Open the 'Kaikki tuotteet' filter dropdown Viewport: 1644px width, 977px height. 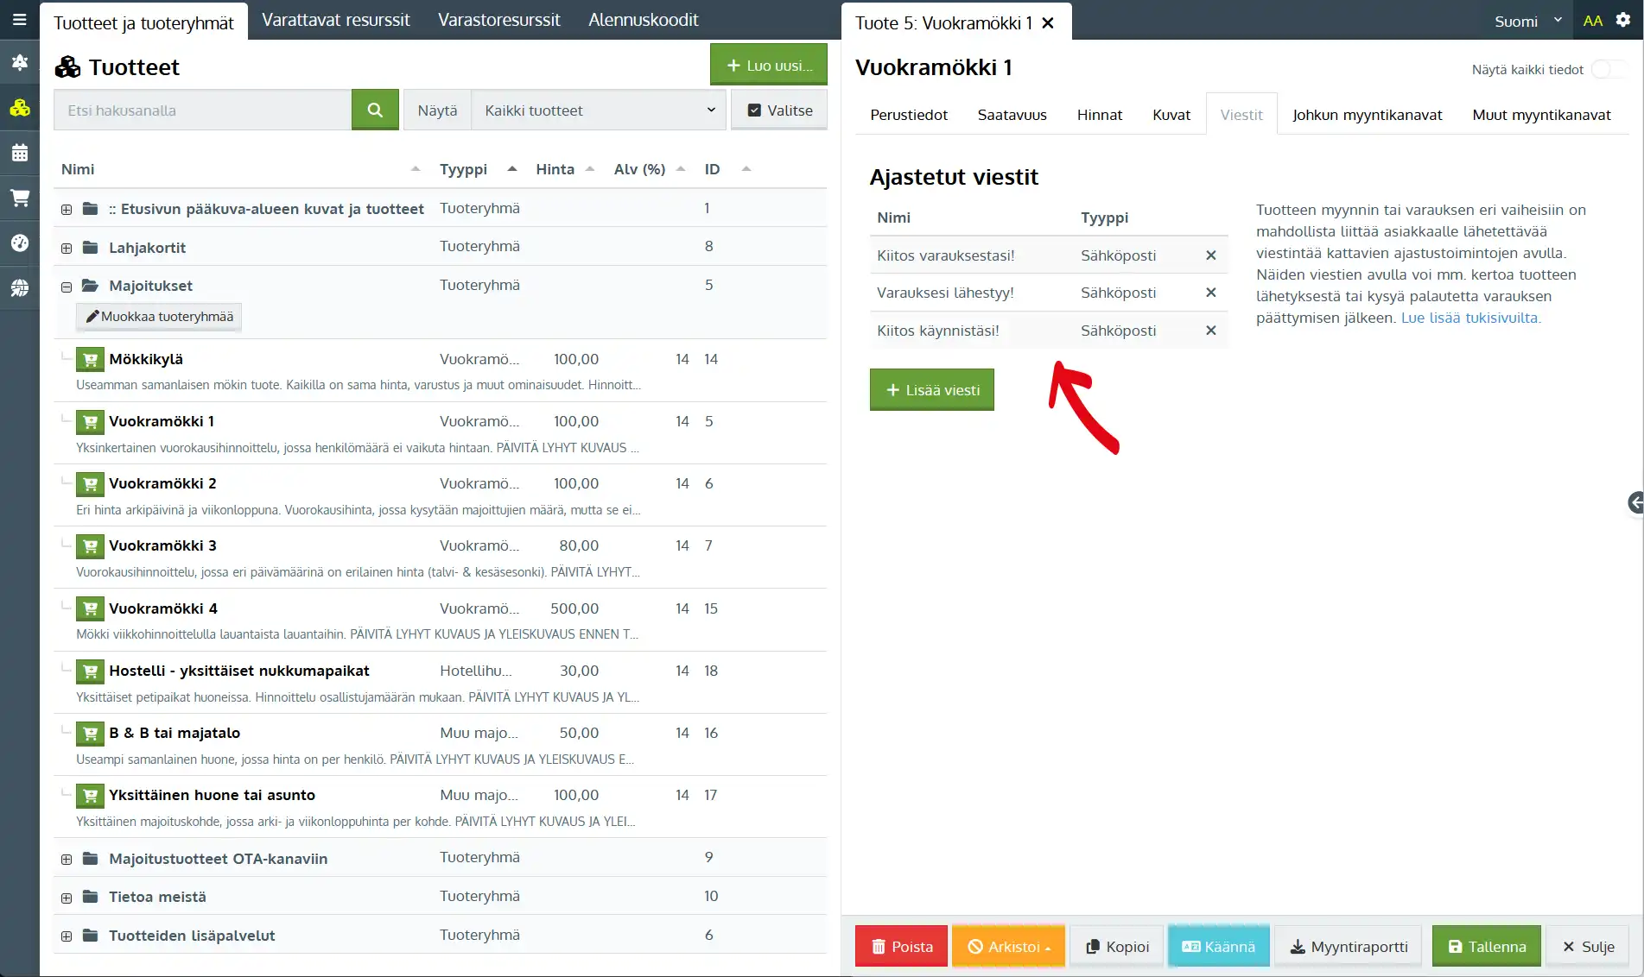click(x=599, y=110)
